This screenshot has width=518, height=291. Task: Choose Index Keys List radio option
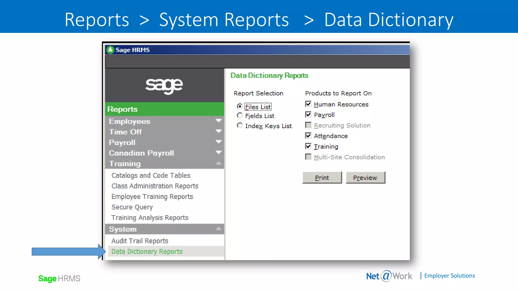tap(240, 126)
